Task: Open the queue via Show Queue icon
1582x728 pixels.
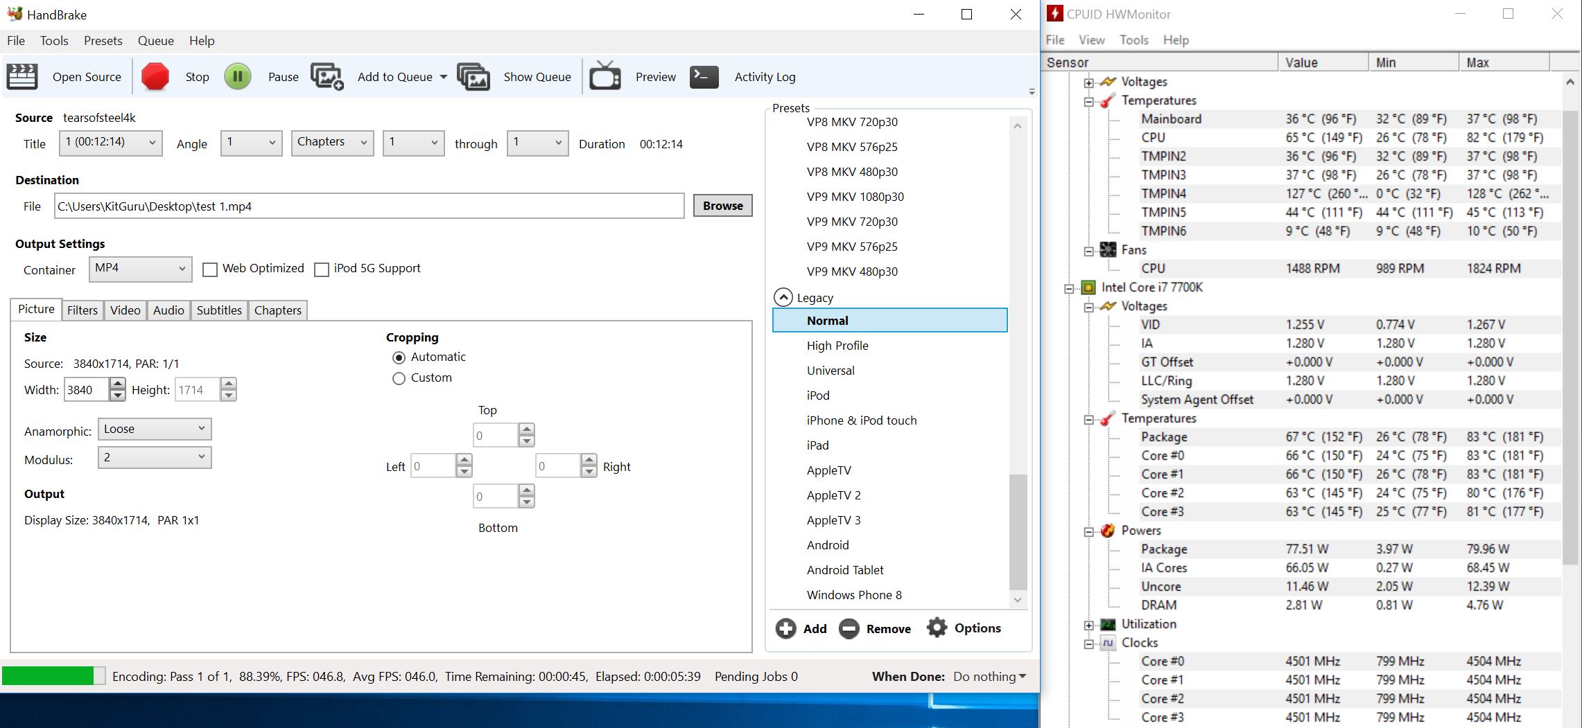Action: click(x=473, y=77)
